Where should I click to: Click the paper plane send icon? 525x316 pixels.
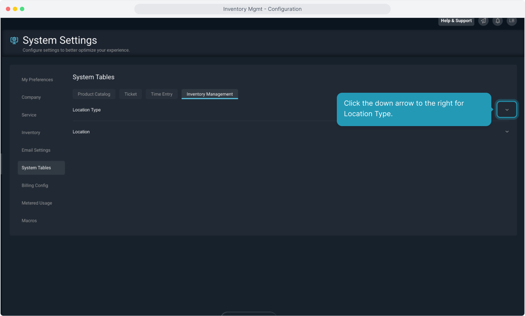[x=483, y=21]
